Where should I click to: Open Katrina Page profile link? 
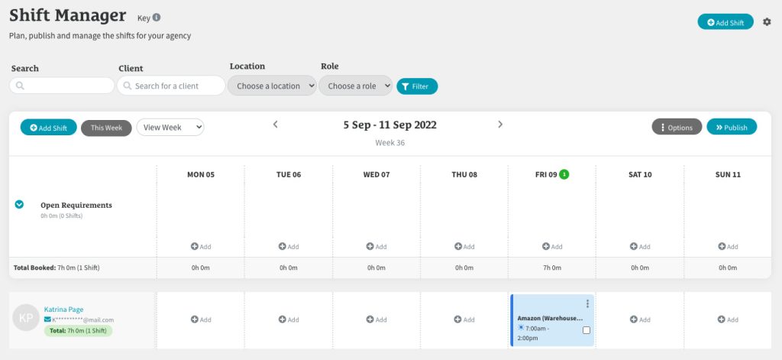(x=64, y=310)
